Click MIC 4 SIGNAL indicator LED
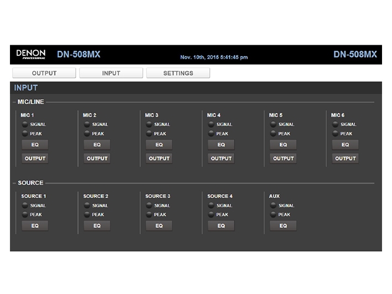This screenshot has width=392, height=294. [211, 124]
